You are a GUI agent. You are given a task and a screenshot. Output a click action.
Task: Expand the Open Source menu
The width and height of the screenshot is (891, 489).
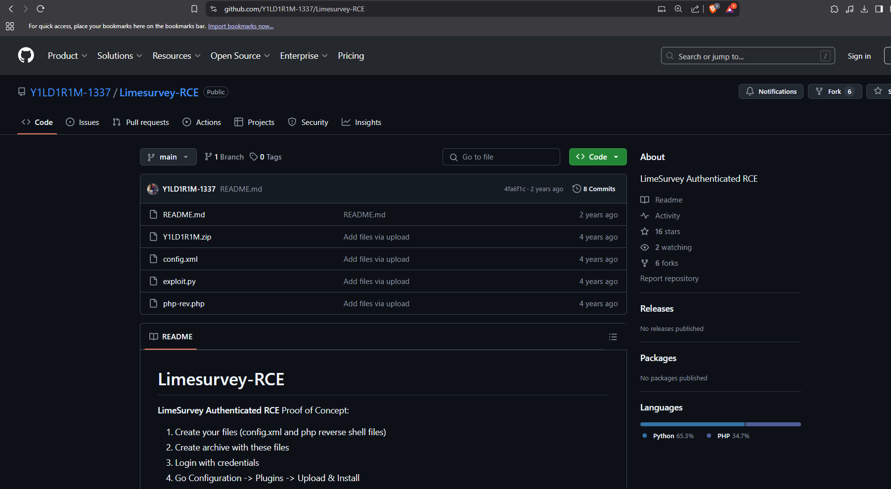coord(240,56)
